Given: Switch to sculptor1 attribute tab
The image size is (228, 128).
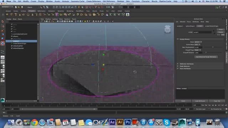Looking at the screenshot, I should click(180, 26).
